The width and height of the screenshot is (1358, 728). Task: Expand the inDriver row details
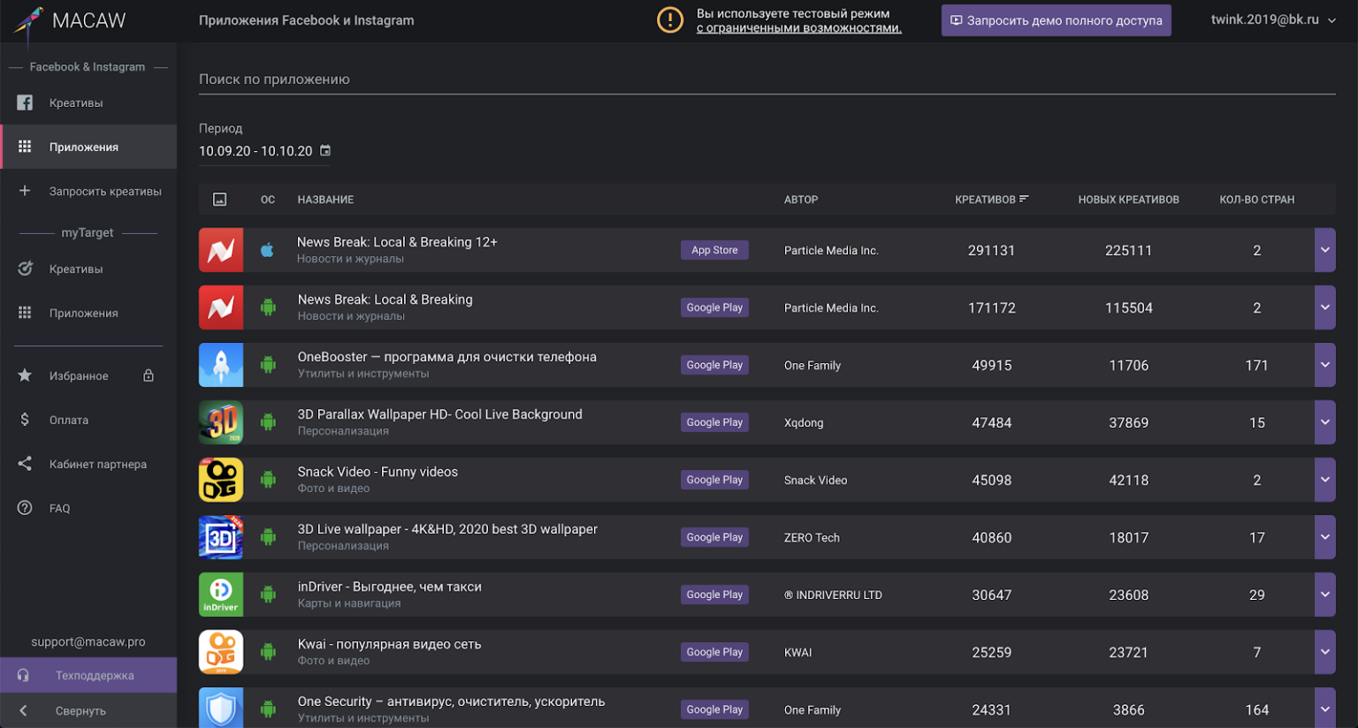click(1324, 595)
